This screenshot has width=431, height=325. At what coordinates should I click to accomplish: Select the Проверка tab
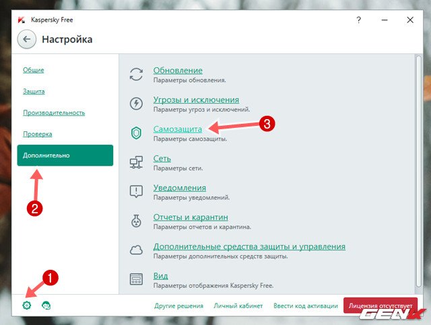point(38,134)
